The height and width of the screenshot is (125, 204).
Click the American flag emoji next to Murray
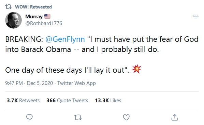pos(47,16)
